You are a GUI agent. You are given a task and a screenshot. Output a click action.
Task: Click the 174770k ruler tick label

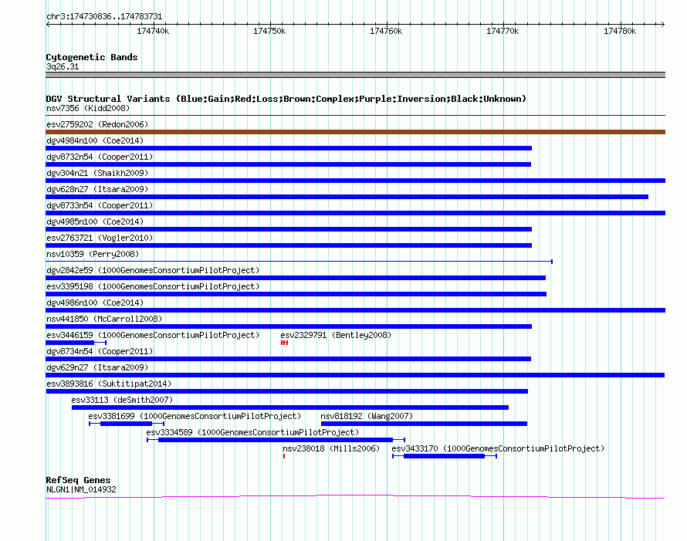point(503,31)
